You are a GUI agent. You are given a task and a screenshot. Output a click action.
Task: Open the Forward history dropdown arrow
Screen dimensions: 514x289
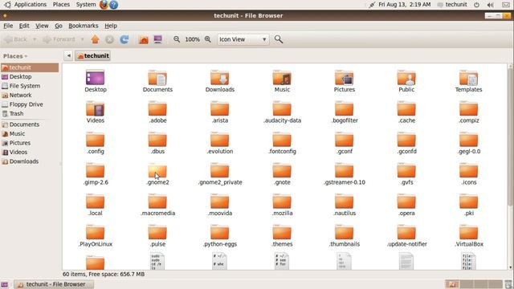(82, 39)
